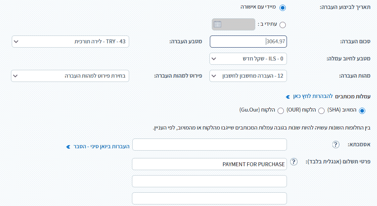
Task: Click the second payment details line
Action: pos(209,181)
